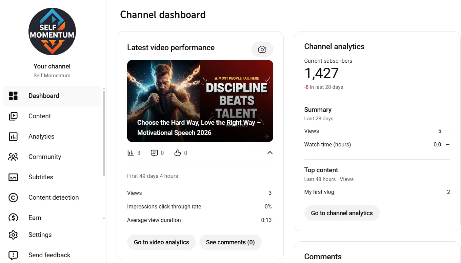This screenshot has height=263, width=461.
Task: Click the camera snapshot icon button
Action: 262,49
